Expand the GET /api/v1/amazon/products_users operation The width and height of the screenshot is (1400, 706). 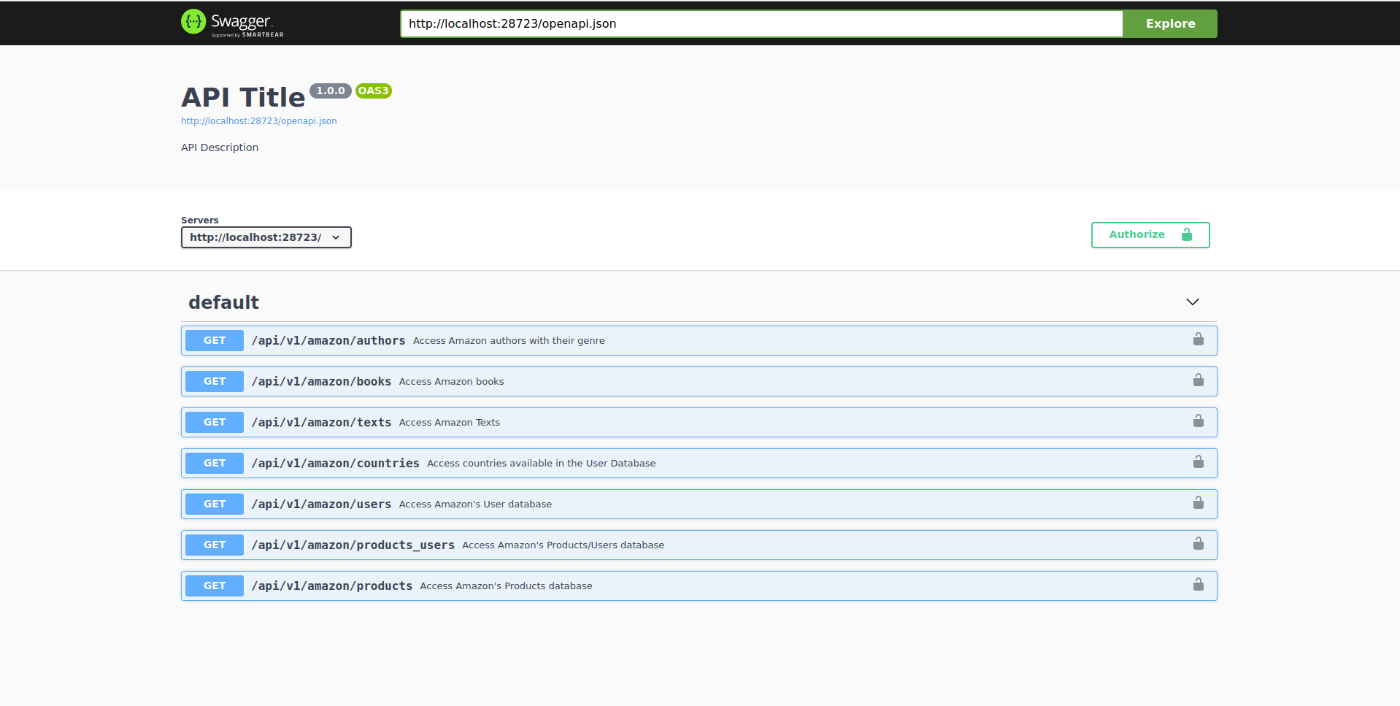[353, 545]
